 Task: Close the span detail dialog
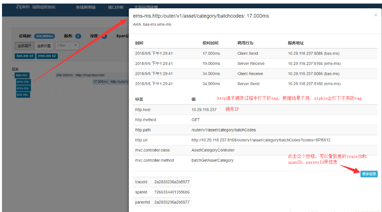(376, 15)
